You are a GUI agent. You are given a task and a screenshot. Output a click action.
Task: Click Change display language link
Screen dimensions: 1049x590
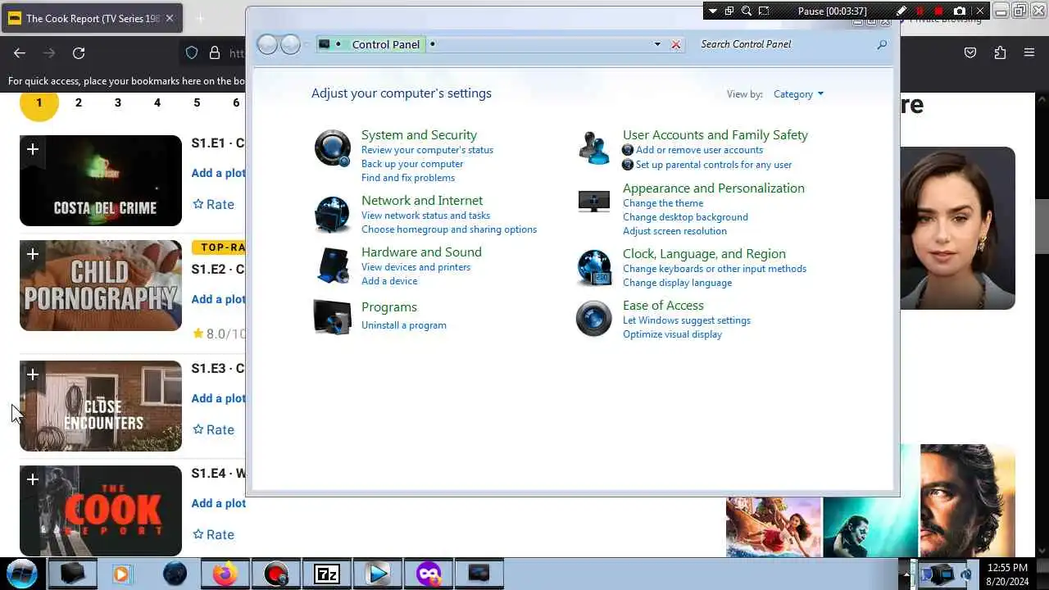(x=677, y=283)
